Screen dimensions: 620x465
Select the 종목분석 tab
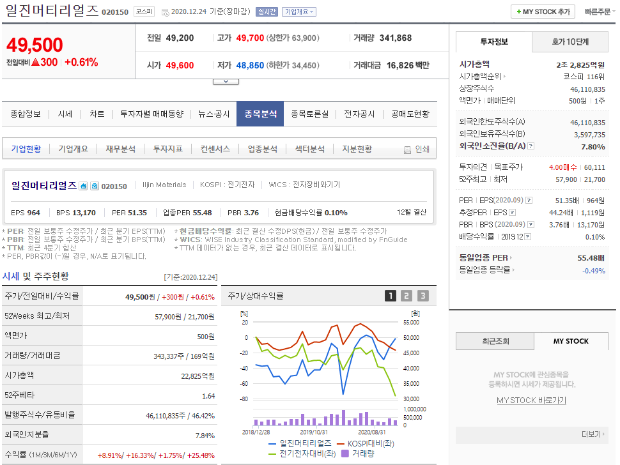click(260, 114)
